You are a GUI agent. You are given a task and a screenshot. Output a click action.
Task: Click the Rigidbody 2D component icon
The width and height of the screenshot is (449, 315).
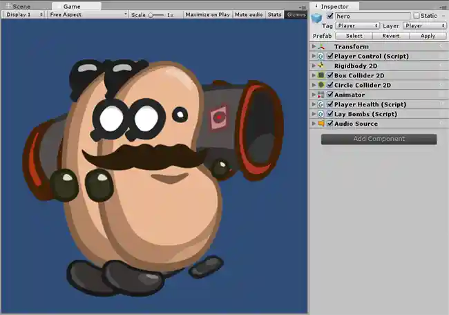(x=321, y=66)
